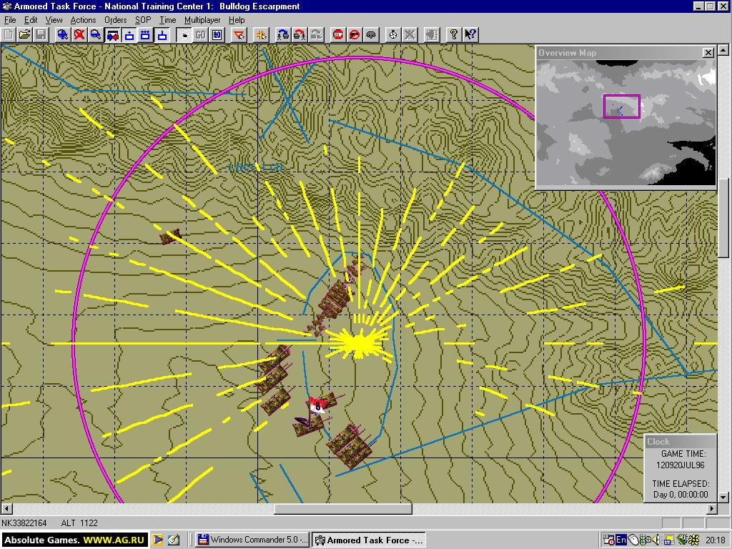Select the yellow crosshair target tool icon
The width and height of the screenshot is (732, 549).
[261, 34]
